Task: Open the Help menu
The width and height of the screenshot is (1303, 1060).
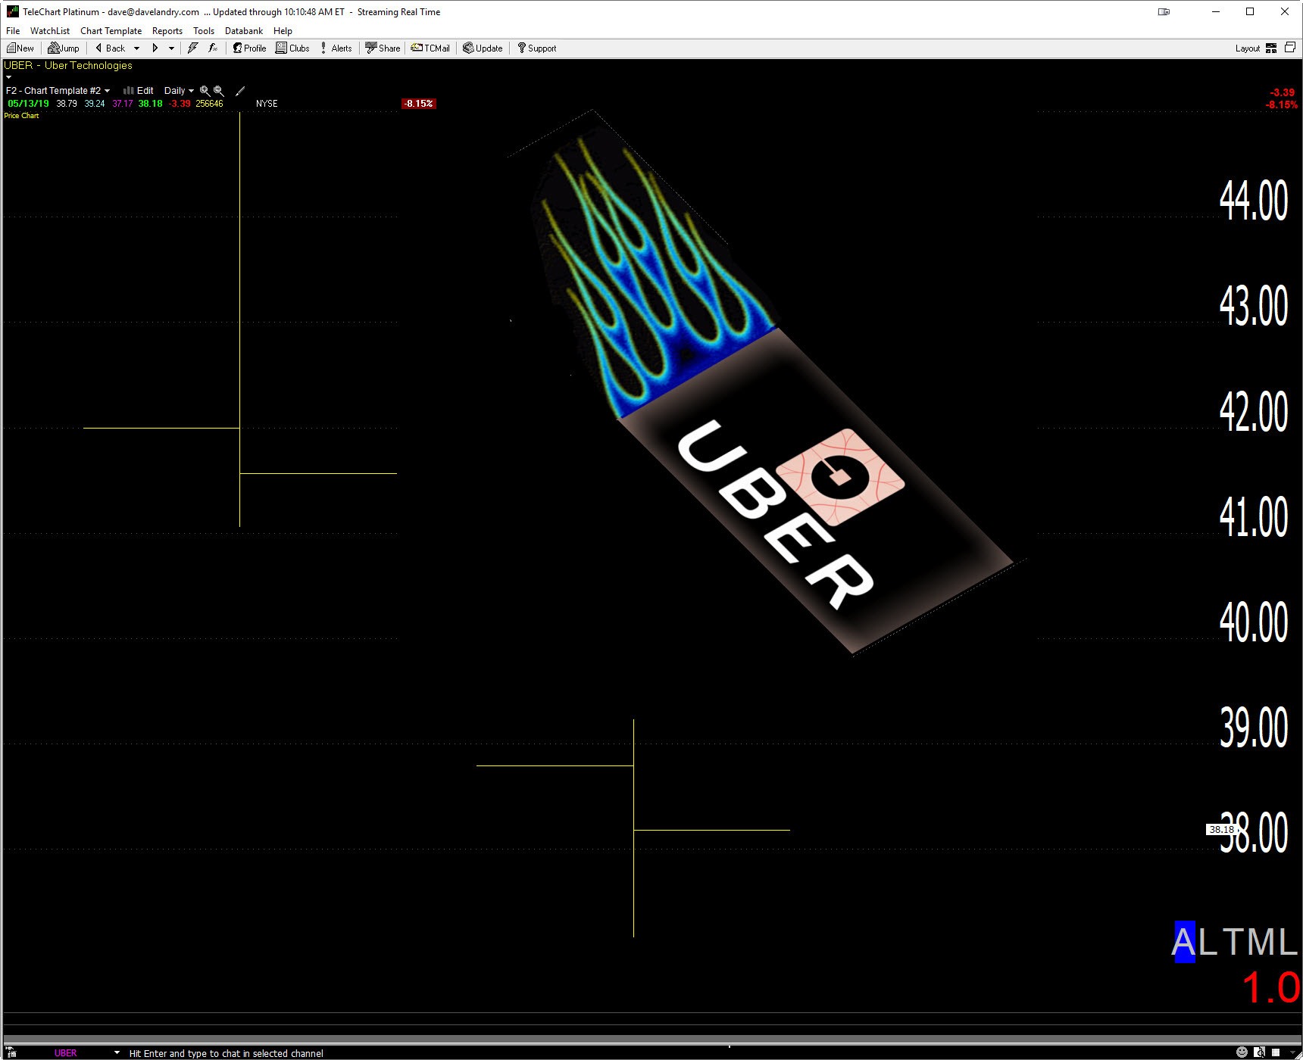Action: pyautogui.click(x=283, y=31)
